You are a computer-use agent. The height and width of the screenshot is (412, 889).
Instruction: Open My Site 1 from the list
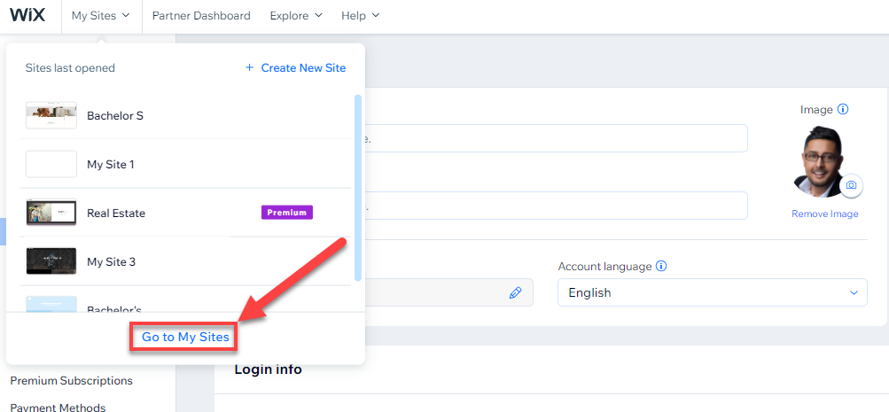(185, 164)
